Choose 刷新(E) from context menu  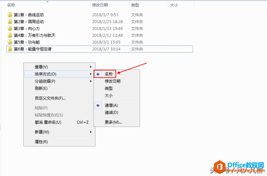[x=59, y=88]
